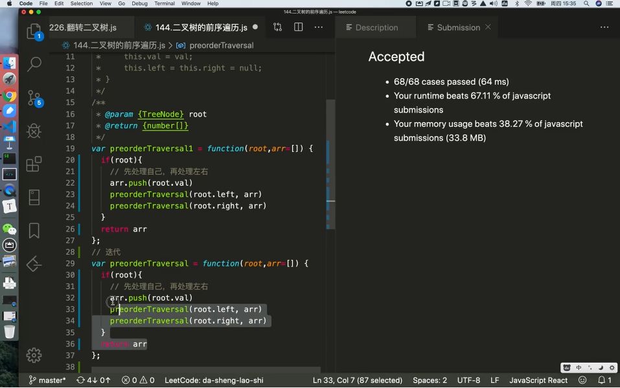Screen dimensions: 620x388
Task: Click the editor vertical scrollbar slider
Action: coord(330,164)
